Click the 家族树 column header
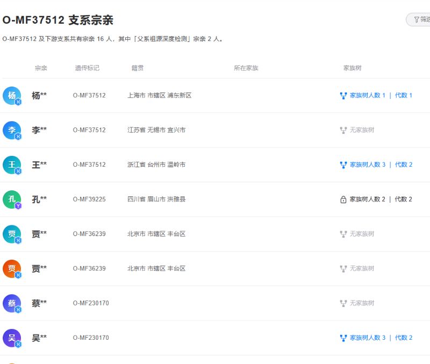430x364 pixels. pyautogui.click(x=352, y=68)
